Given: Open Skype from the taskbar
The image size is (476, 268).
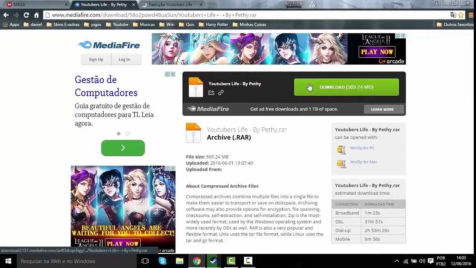Looking at the screenshot, I should click(x=162, y=261).
